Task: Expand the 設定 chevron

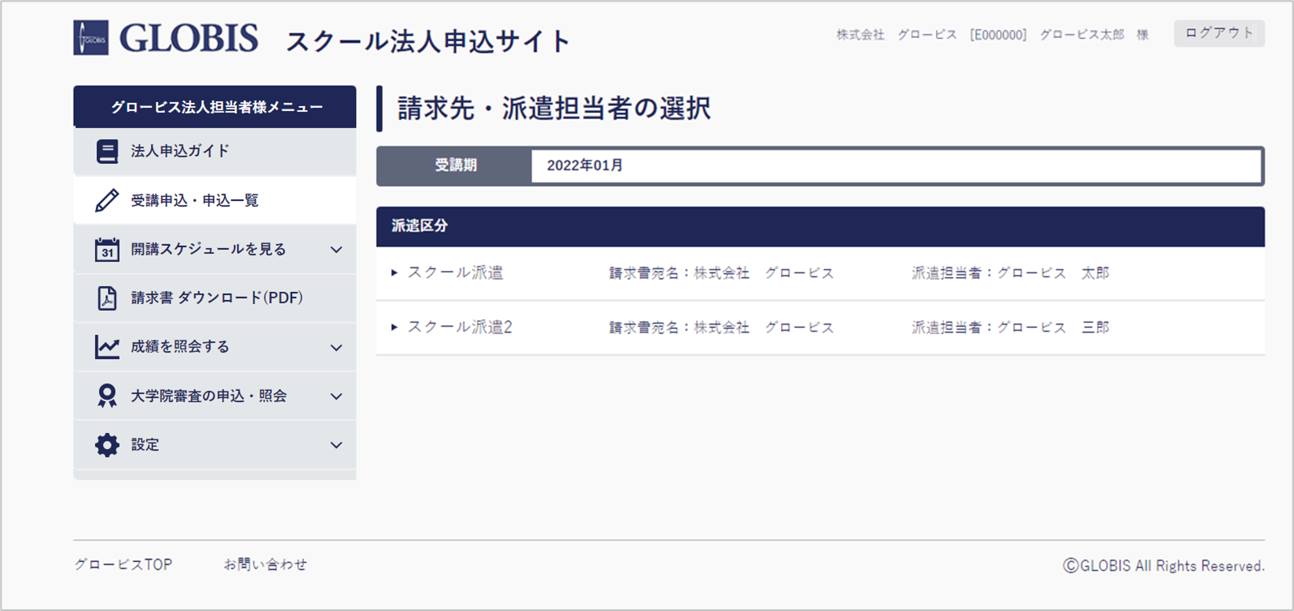Action: [336, 445]
